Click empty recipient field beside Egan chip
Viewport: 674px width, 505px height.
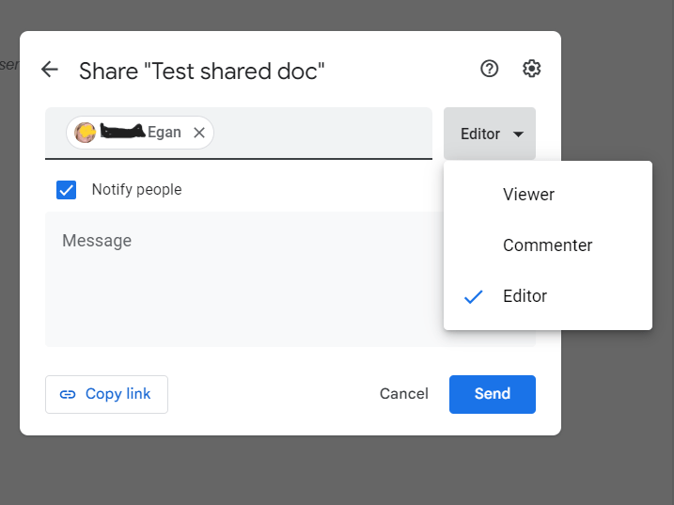tap(320, 133)
